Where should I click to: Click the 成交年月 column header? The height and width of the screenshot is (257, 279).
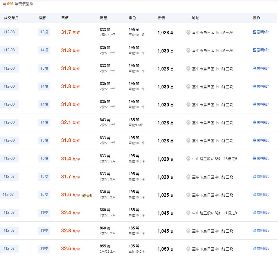(11, 18)
